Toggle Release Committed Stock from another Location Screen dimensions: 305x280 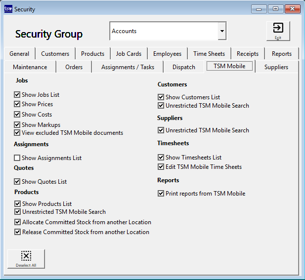(x=17, y=232)
